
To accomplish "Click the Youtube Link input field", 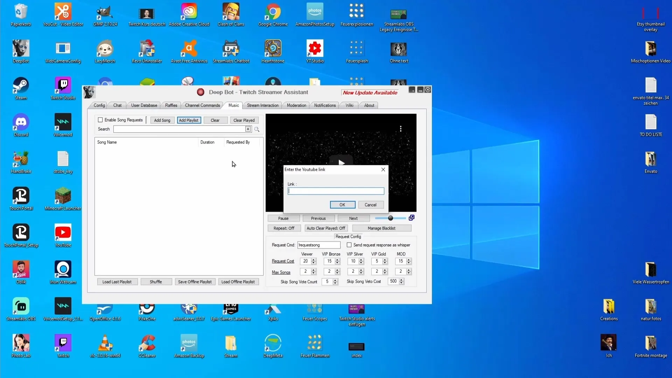I will (x=336, y=191).
